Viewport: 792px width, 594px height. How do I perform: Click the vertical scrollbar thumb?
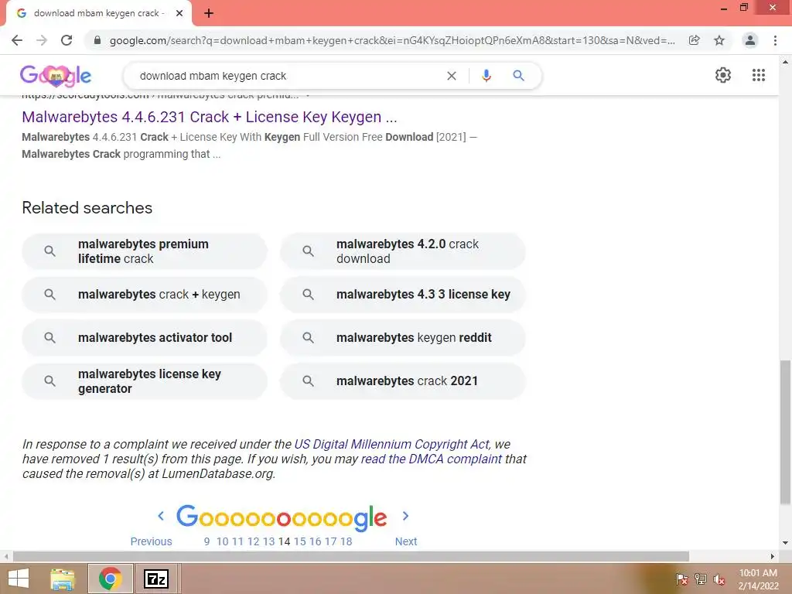pyautogui.click(x=785, y=432)
